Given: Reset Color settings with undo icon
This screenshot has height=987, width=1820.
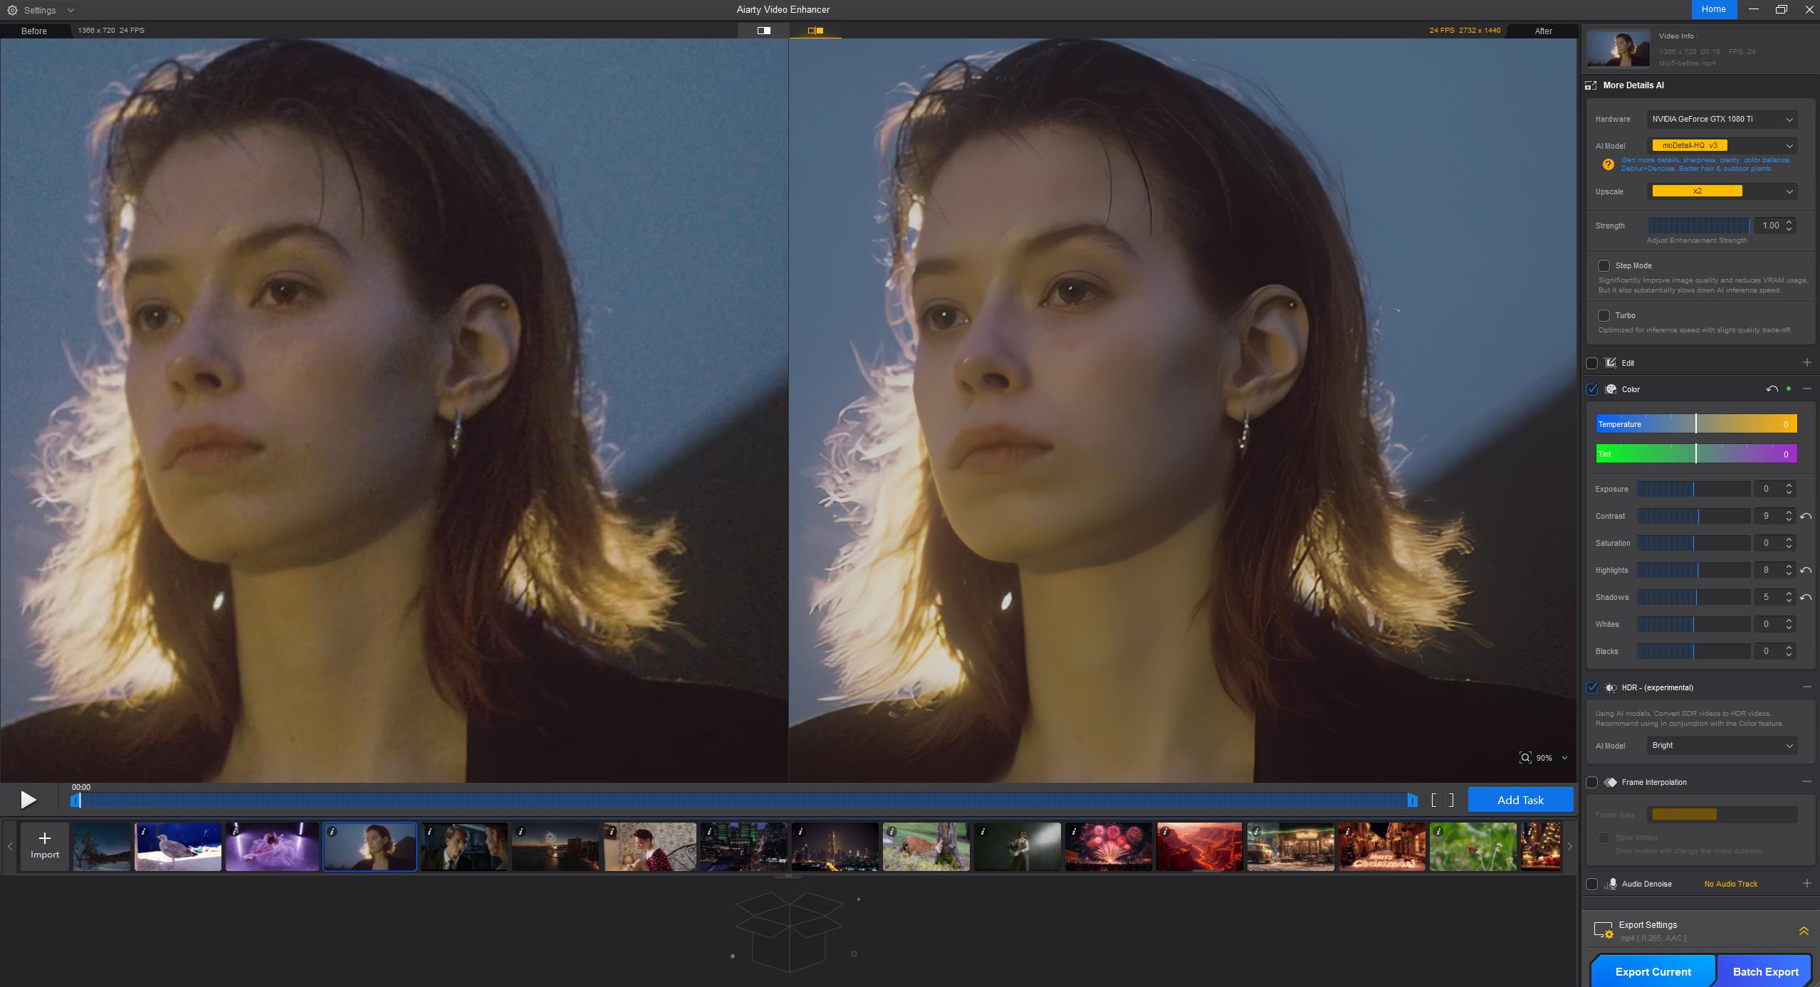Looking at the screenshot, I should click(1772, 389).
